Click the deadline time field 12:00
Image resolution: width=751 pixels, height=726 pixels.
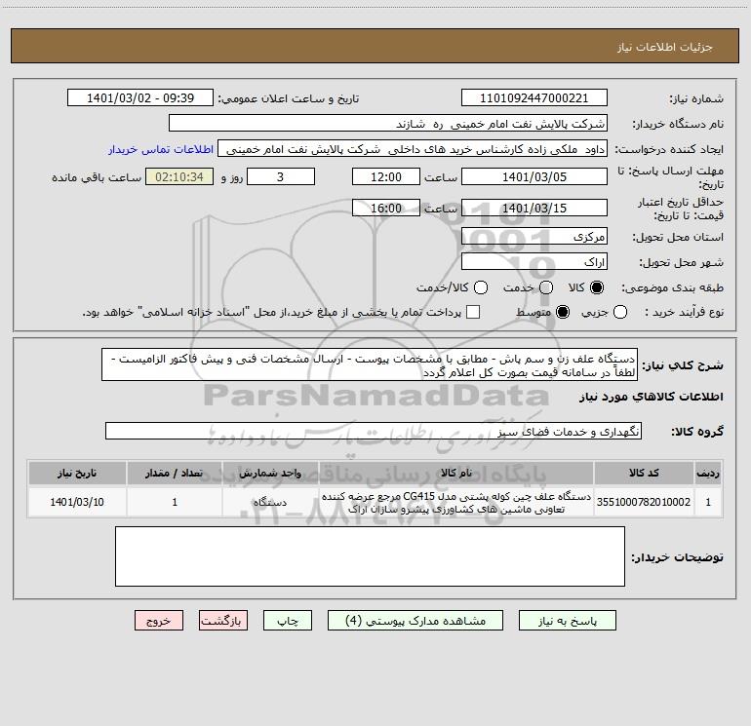point(386,176)
